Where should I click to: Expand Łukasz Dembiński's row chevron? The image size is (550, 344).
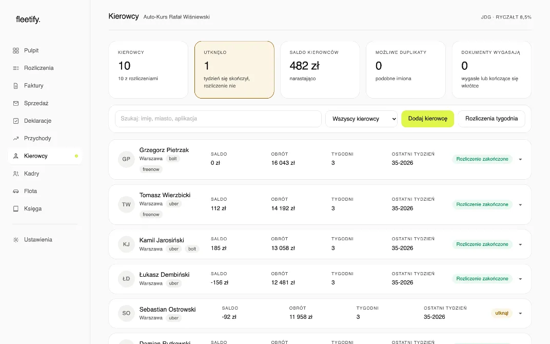pos(521,279)
